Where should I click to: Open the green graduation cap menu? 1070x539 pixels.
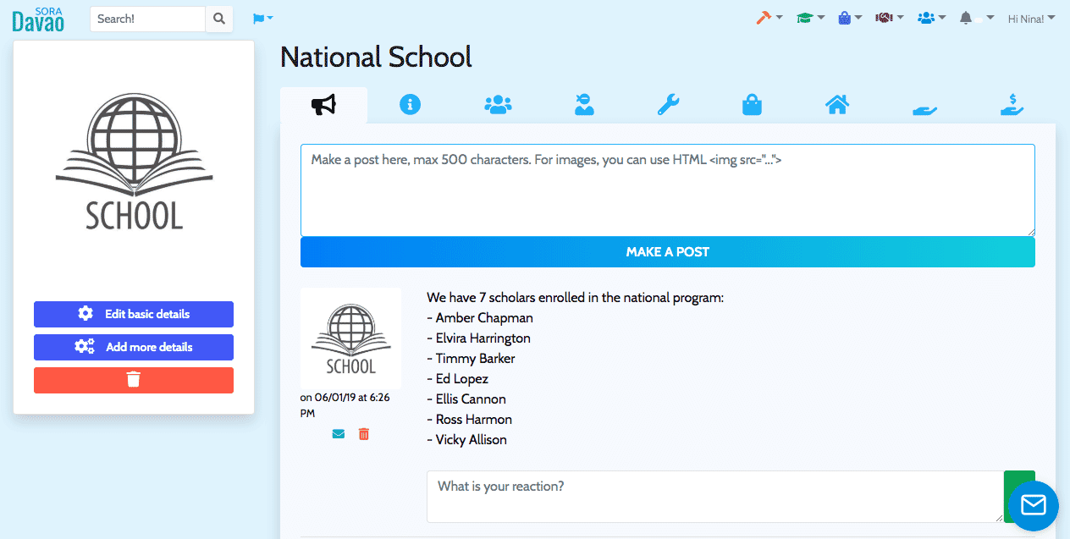point(810,18)
